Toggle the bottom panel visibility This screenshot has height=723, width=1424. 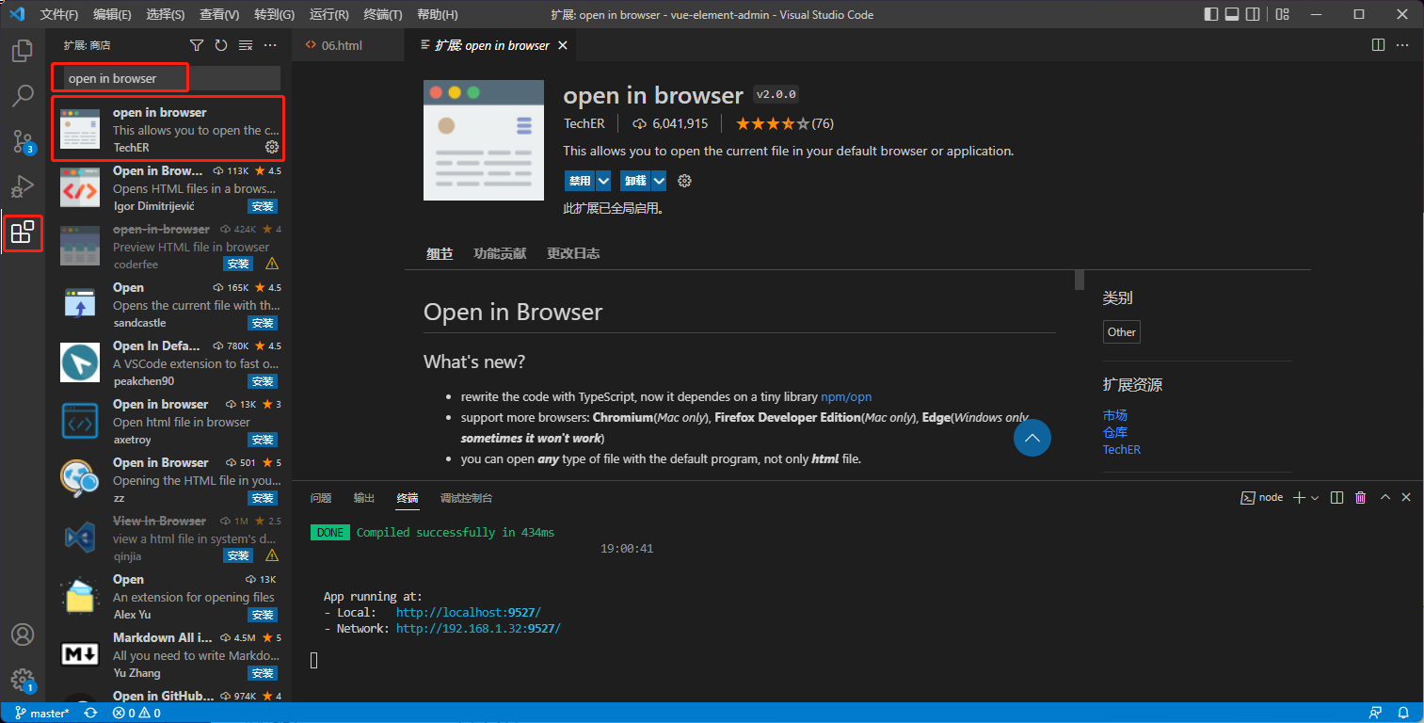(1232, 15)
